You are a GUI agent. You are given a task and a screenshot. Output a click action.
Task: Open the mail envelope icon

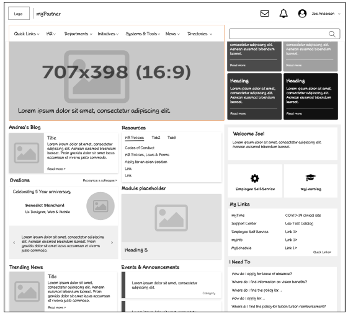click(264, 14)
